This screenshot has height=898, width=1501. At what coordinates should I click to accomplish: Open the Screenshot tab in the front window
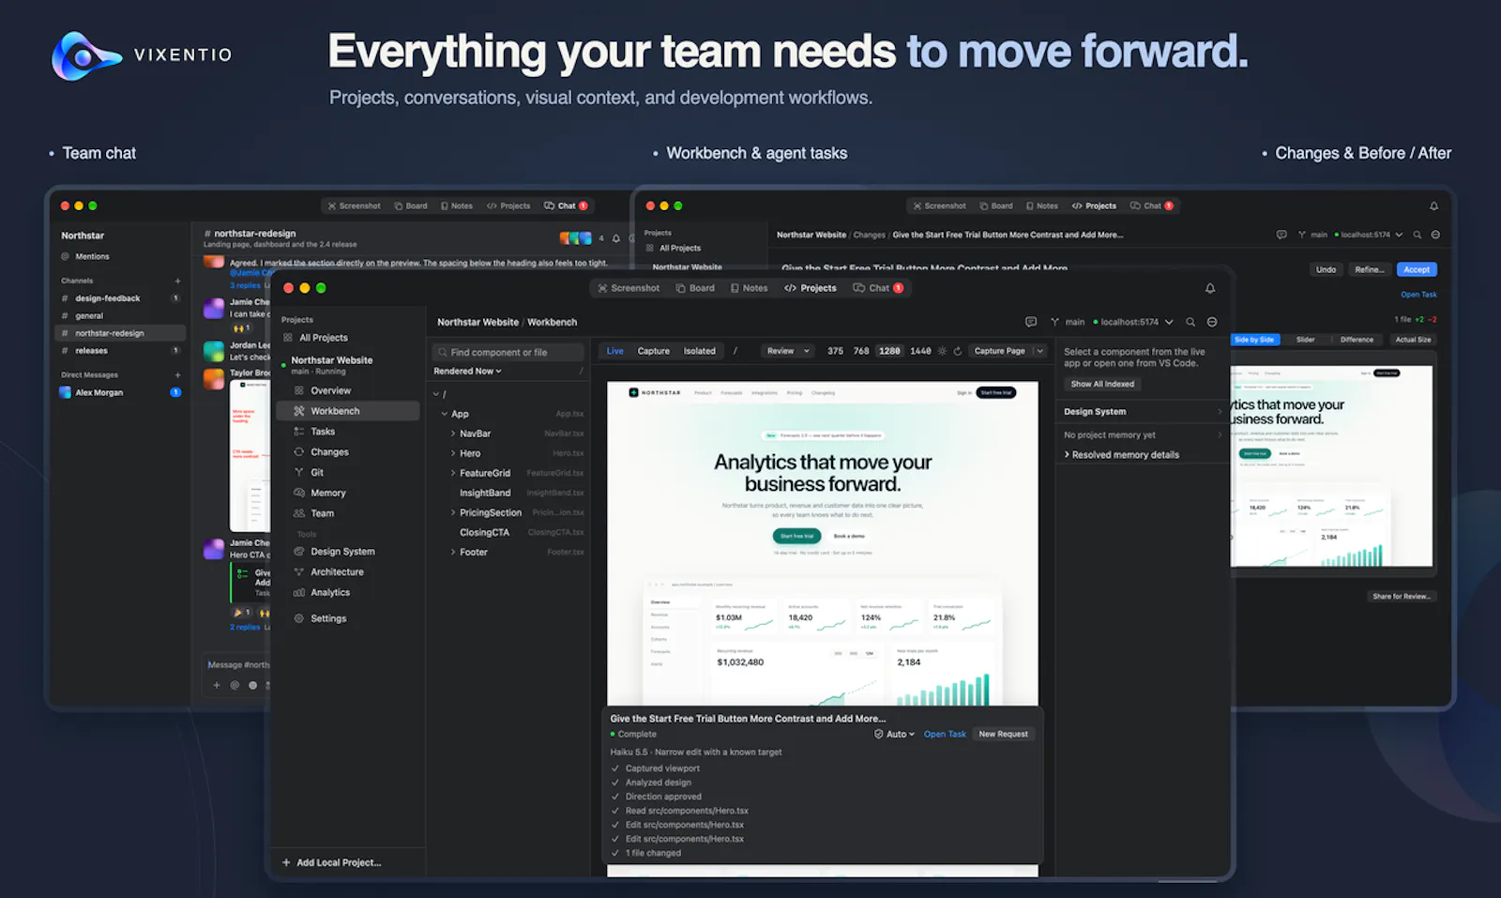tap(629, 288)
